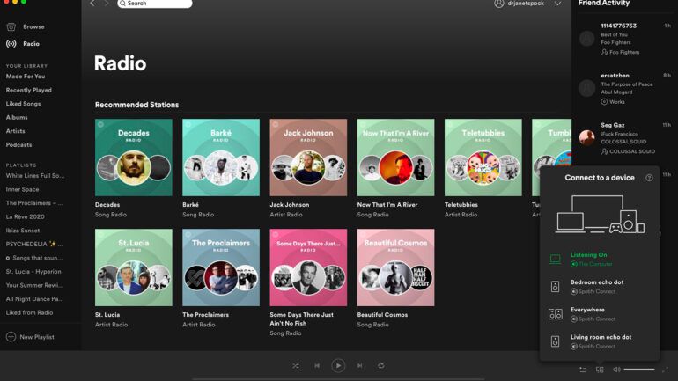The image size is (678, 381).
Task: Click the help icon in Connect panel
Action: click(x=650, y=178)
